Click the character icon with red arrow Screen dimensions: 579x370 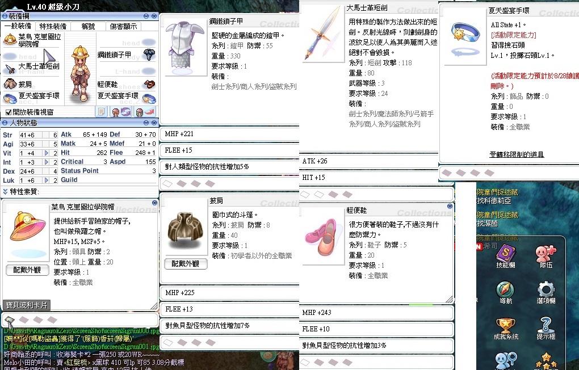coord(145,112)
